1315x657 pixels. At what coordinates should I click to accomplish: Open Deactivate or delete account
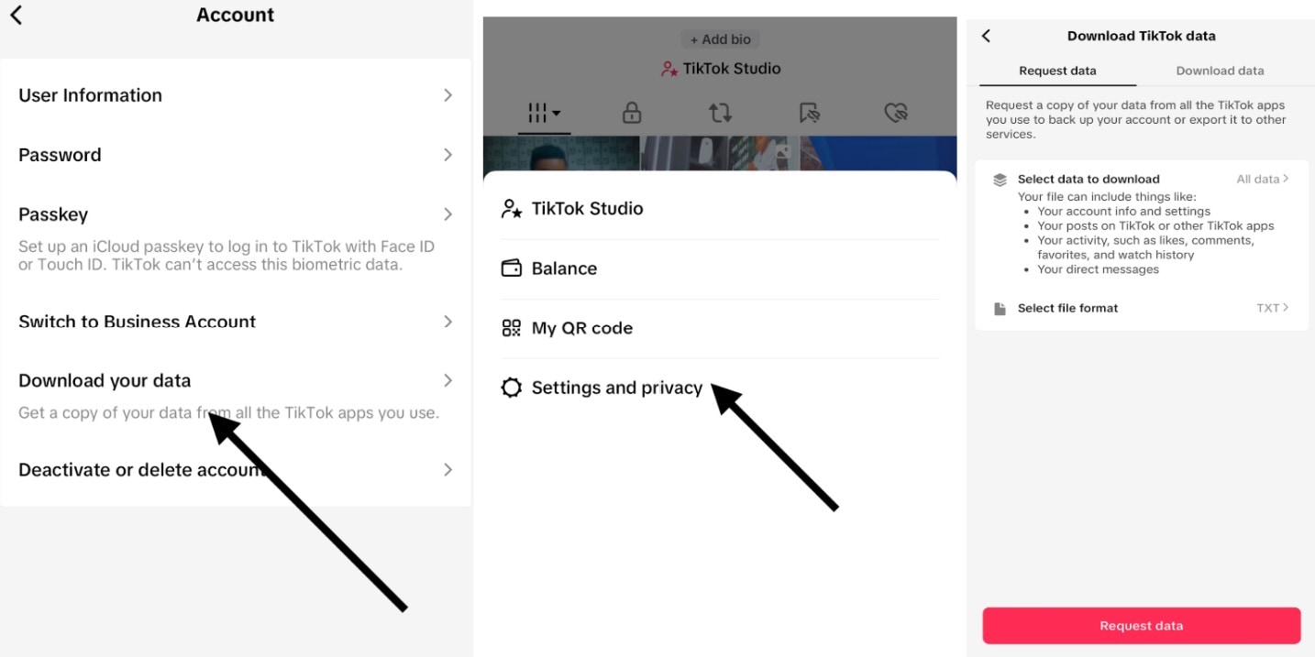coord(236,470)
